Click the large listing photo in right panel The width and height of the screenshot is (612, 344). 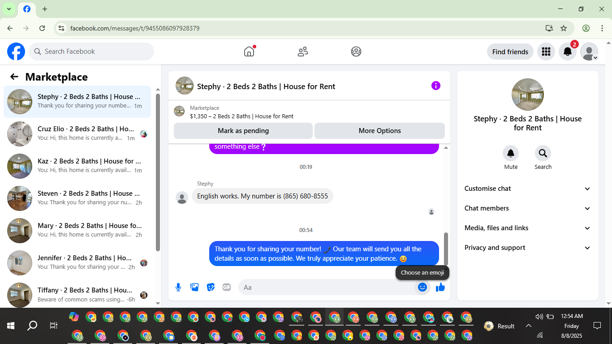[528, 95]
